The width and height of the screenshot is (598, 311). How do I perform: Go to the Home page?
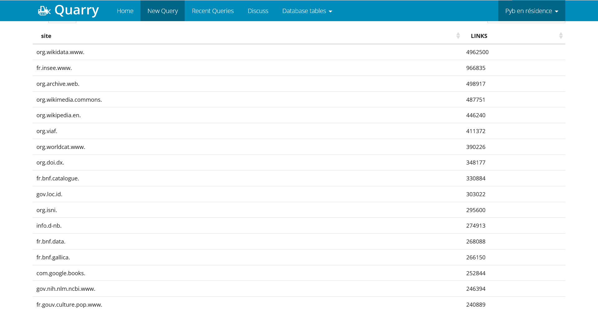(125, 11)
